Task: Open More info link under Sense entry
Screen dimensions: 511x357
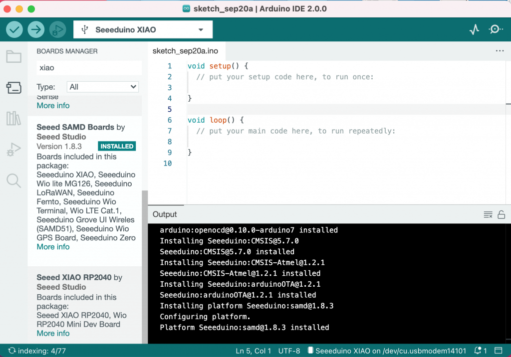Action: 53,106
